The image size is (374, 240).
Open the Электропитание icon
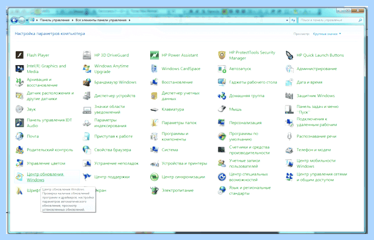click(154, 191)
